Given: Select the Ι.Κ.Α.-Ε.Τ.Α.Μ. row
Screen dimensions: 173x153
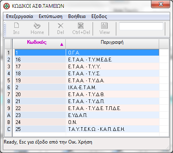Looking at the screenshot, I should pos(87,88).
